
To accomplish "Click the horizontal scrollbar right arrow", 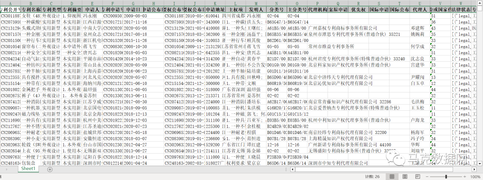I will 475,169.
